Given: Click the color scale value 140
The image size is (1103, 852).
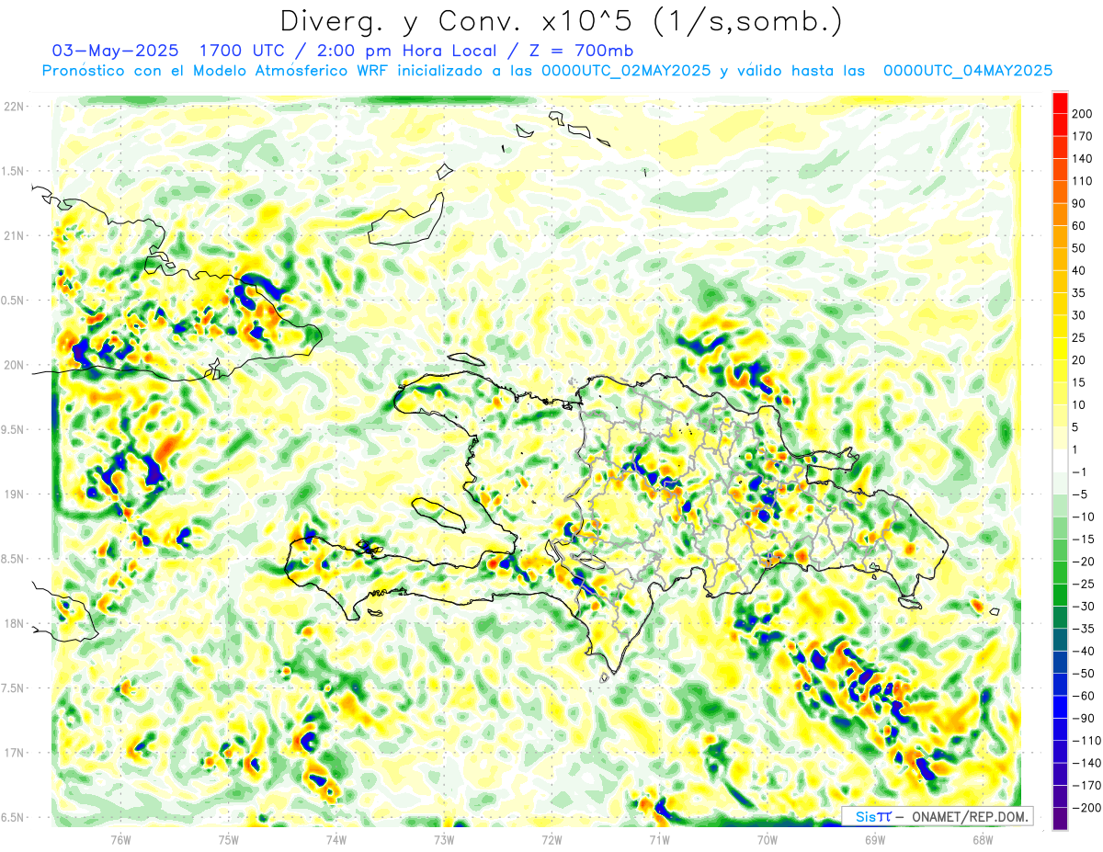Looking at the screenshot, I should click(x=1083, y=159).
